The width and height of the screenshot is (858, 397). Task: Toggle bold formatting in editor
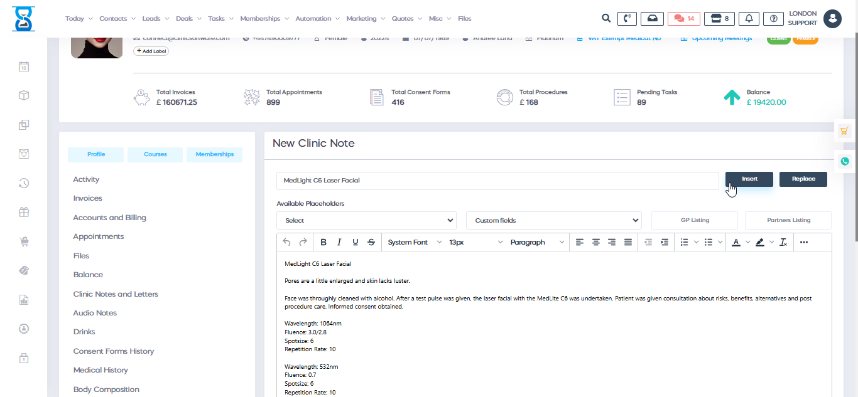[323, 242]
